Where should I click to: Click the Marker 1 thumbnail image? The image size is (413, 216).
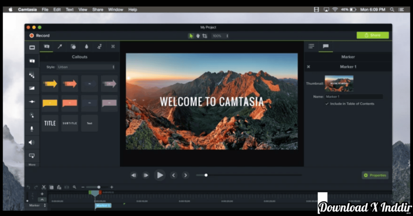tap(339, 83)
